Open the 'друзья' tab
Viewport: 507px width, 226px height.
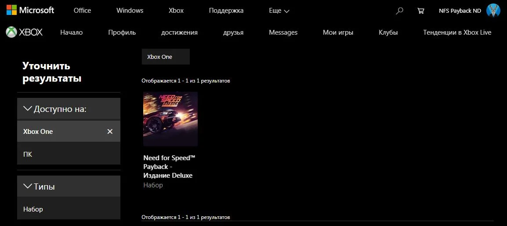click(x=233, y=32)
